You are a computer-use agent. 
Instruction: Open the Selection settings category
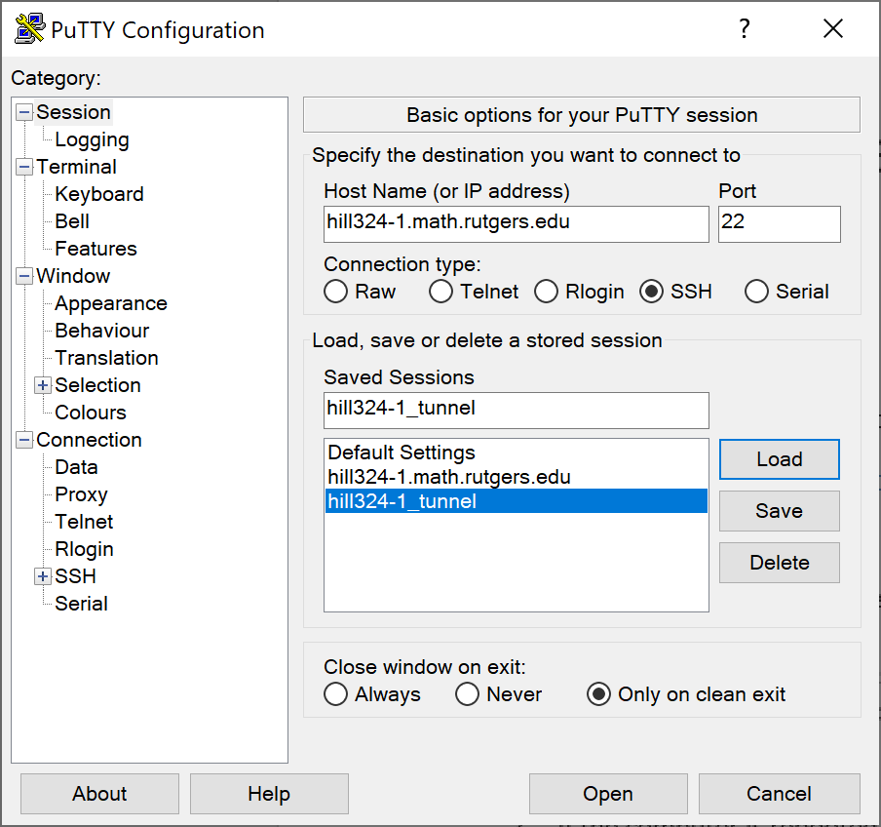click(x=97, y=385)
